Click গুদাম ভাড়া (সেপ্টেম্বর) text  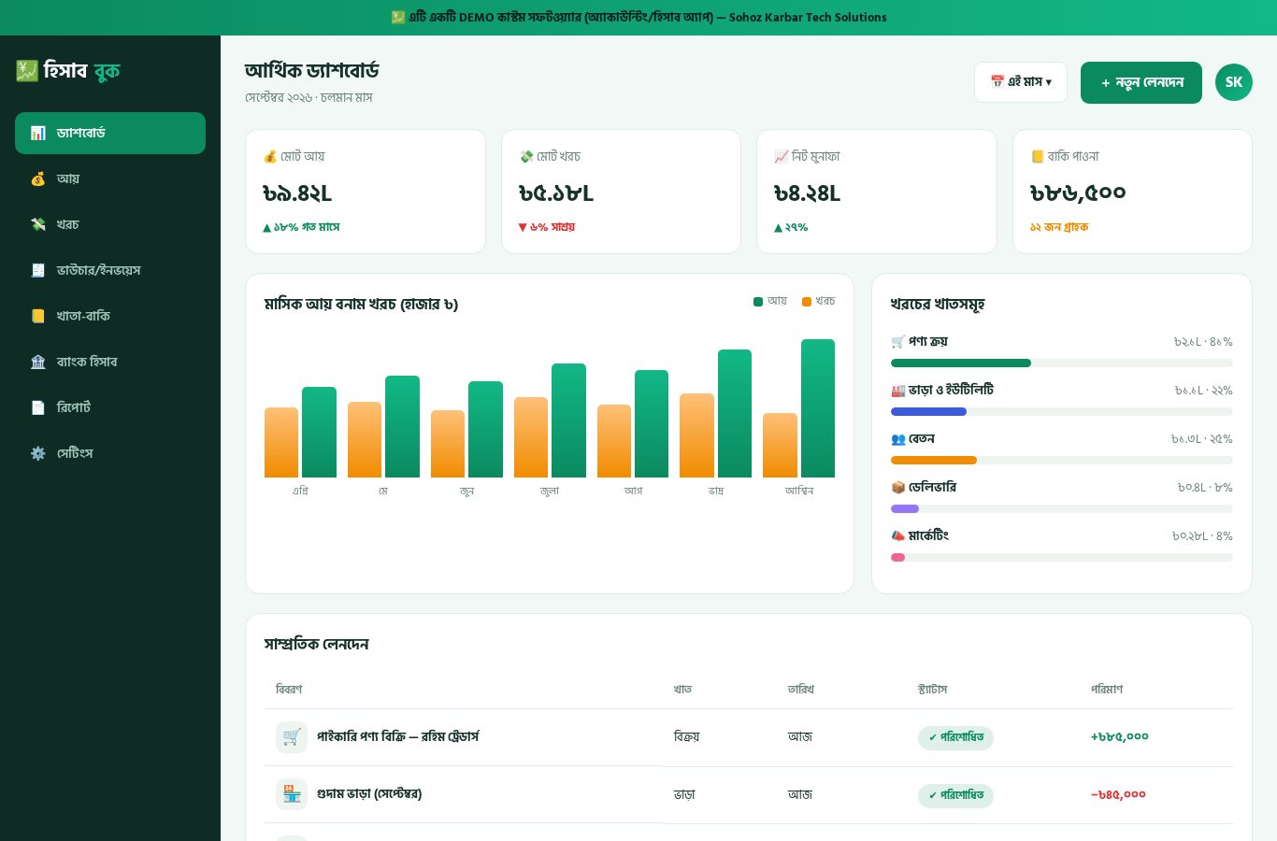click(x=369, y=794)
